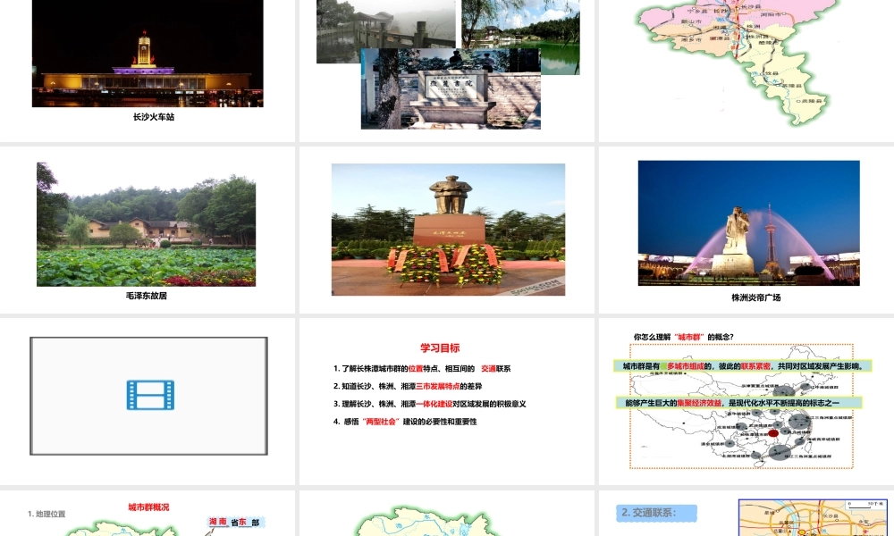Select the lotus pond residence photo

pyautogui.click(x=146, y=224)
